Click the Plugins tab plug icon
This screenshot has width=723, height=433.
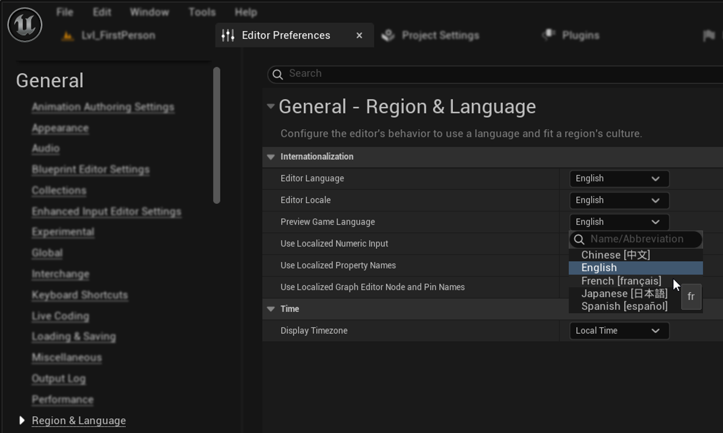(x=548, y=35)
